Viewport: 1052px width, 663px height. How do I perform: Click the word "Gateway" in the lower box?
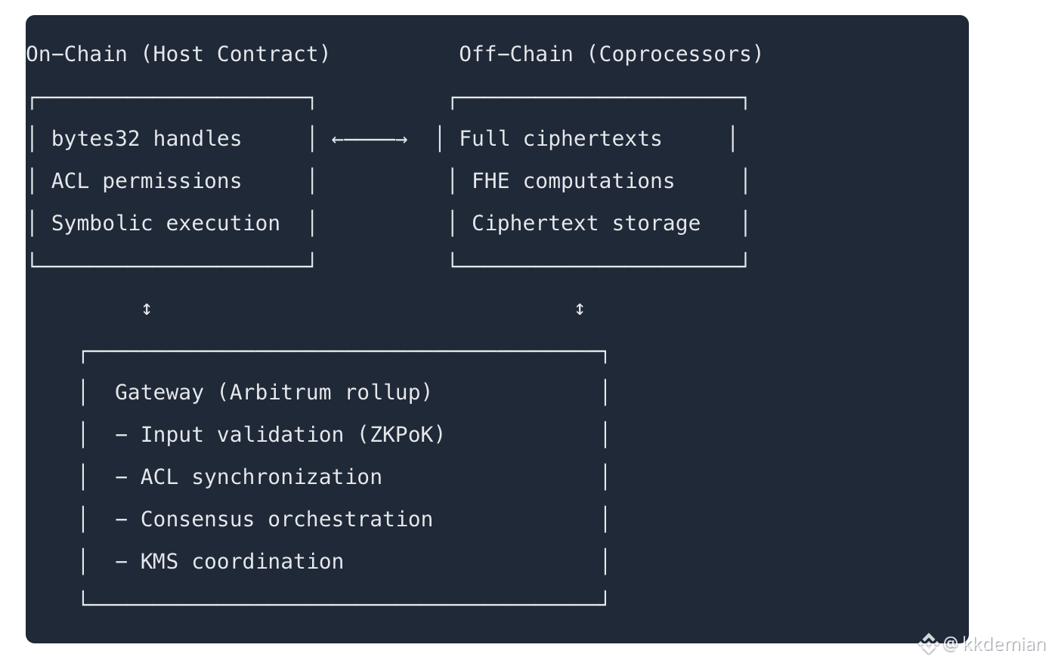pyautogui.click(x=159, y=393)
